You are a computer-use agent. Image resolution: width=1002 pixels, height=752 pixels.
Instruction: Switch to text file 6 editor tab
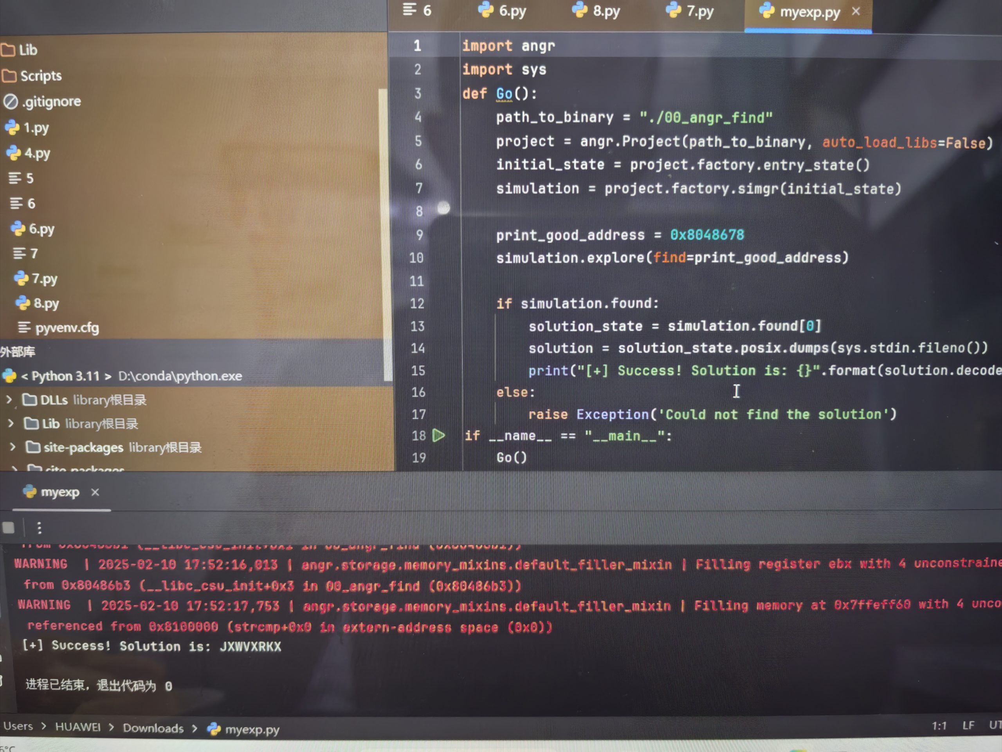[417, 10]
